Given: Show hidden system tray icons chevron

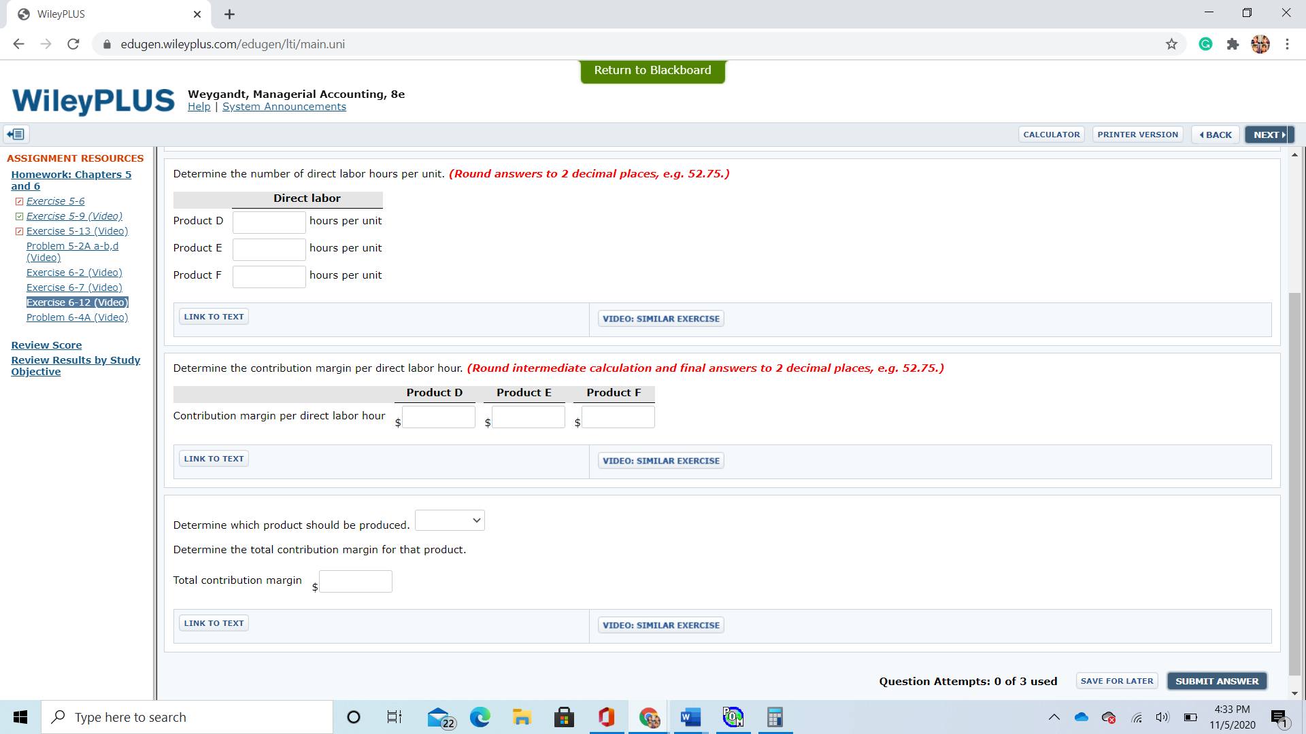Looking at the screenshot, I should click(1054, 717).
